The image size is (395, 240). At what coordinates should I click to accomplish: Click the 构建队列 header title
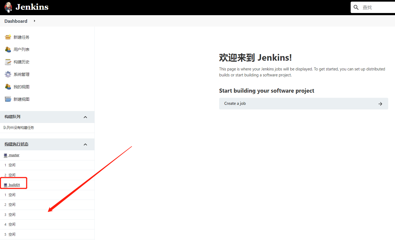pyautogui.click(x=12, y=117)
